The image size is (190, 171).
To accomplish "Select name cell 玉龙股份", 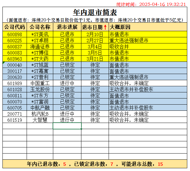I will [x=40, y=89].
